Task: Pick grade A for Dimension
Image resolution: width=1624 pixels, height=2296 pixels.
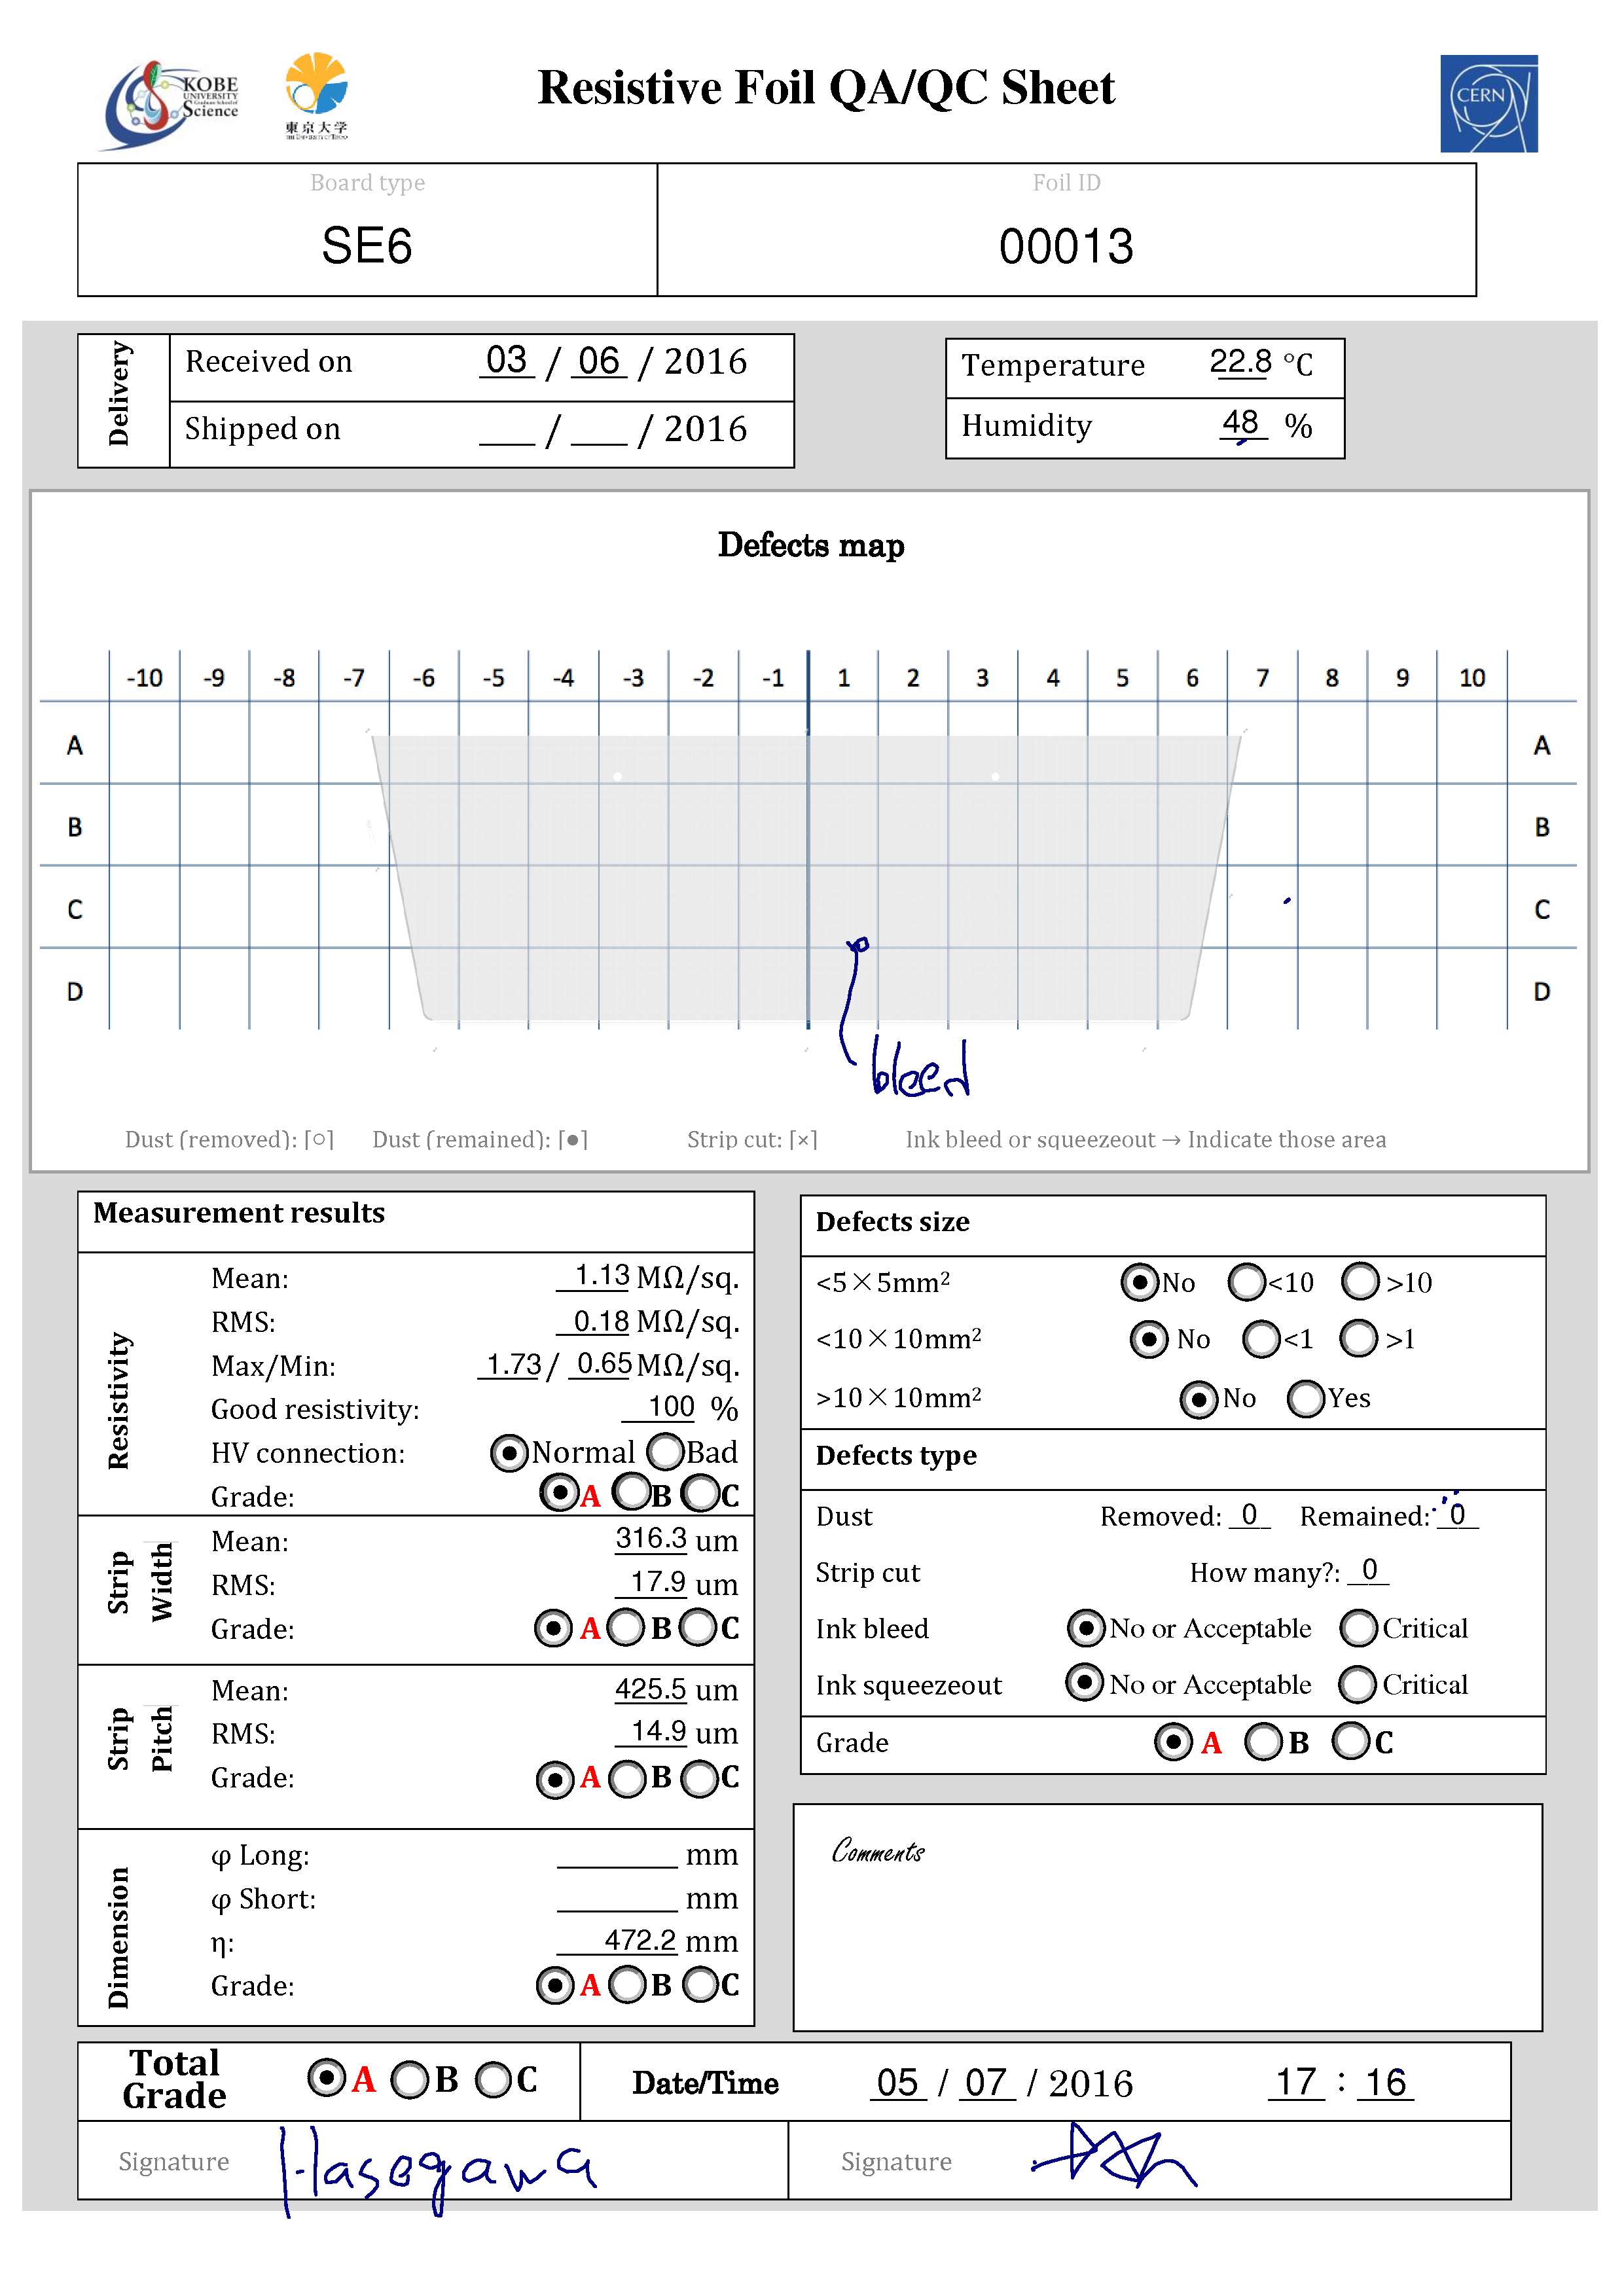Action: (555, 1986)
